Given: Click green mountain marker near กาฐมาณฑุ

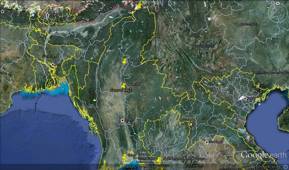Looking at the screenshot, I should tap(19, 8).
